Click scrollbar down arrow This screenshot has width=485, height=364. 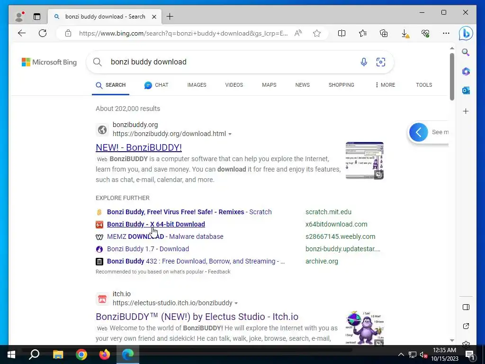452,340
